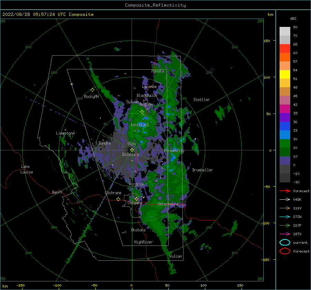The width and height of the screenshot is (311, 290).
Task: Click the Stettler city label
Action: click(x=201, y=100)
